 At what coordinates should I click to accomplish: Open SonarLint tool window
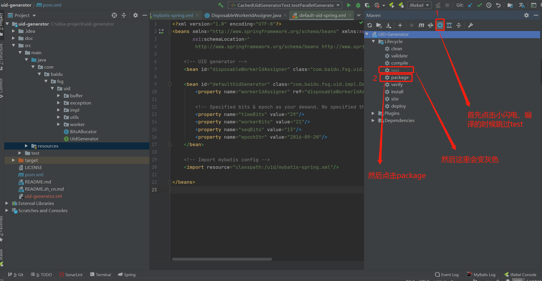click(x=71, y=275)
